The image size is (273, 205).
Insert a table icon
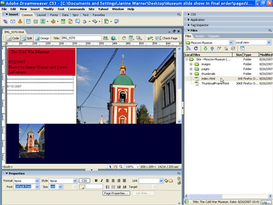[x=28, y=21]
